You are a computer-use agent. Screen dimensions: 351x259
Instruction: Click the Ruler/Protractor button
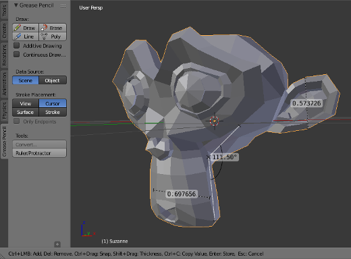(x=39, y=153)
